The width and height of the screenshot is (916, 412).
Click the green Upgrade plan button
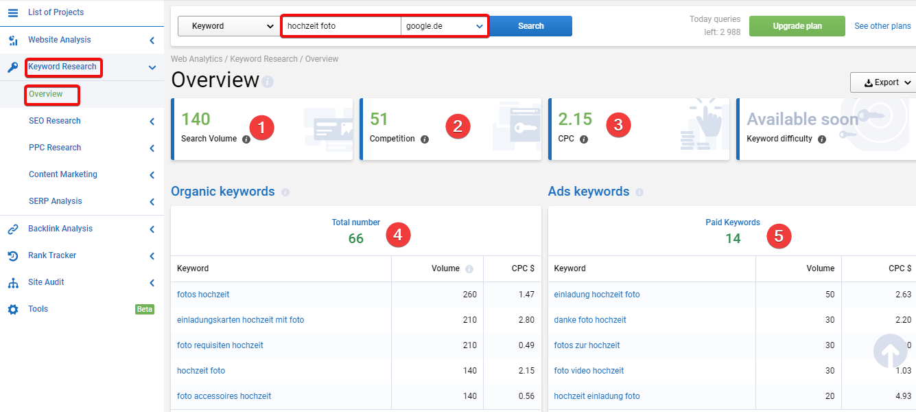pos(797,26)
